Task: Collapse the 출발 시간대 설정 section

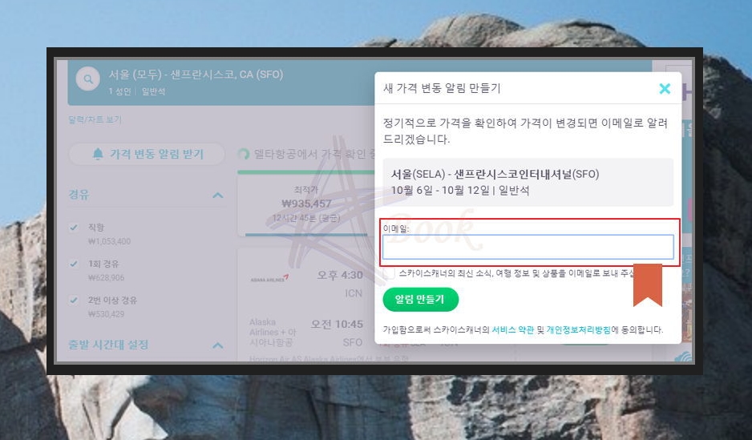Action: coord(218,345)
